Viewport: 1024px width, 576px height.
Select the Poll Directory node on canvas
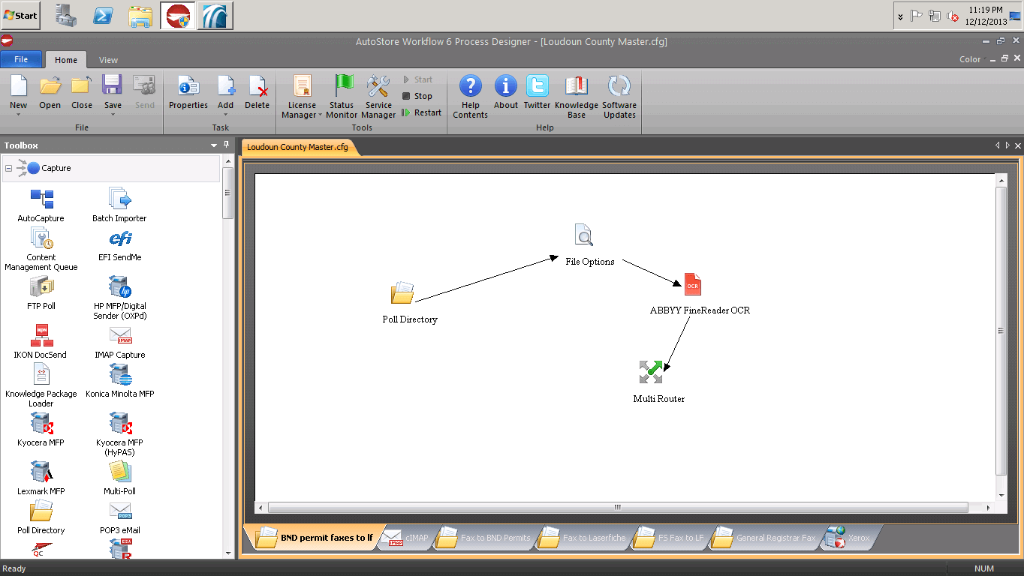click(x=409, y=303)
